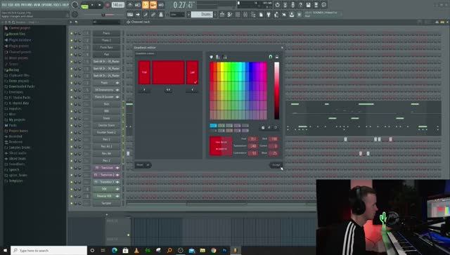The height and width of the screenshot is (255, 450).
Task: Open Photoshop from the taskbar
Action: coord(224,250)
